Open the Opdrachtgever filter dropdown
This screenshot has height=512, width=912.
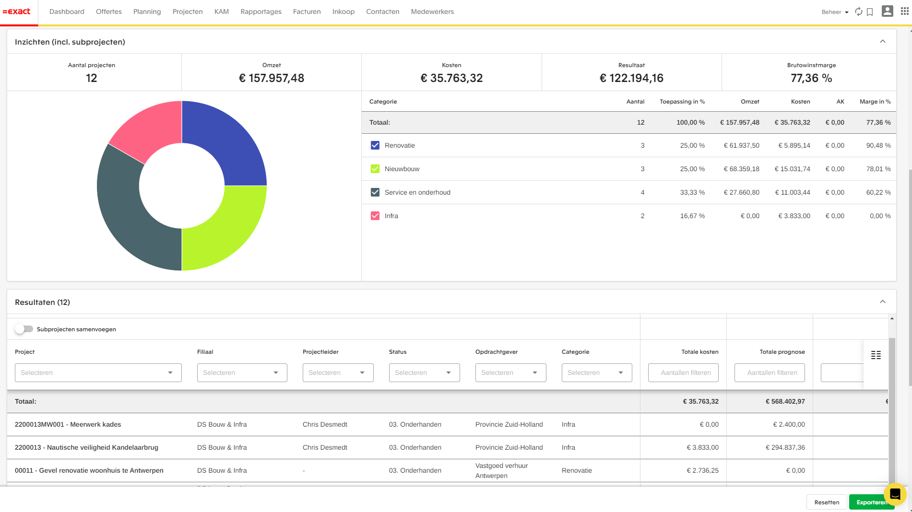511,372
